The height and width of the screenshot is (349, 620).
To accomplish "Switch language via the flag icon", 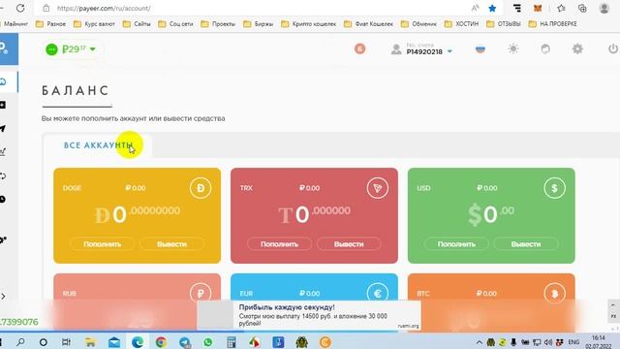I will 480,49.
